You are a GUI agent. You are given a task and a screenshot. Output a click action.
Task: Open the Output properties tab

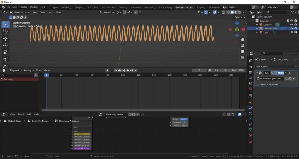[250, 72]
